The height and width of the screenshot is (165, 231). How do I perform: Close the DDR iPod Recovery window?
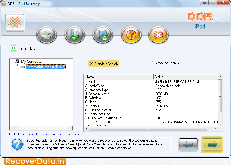223,3
